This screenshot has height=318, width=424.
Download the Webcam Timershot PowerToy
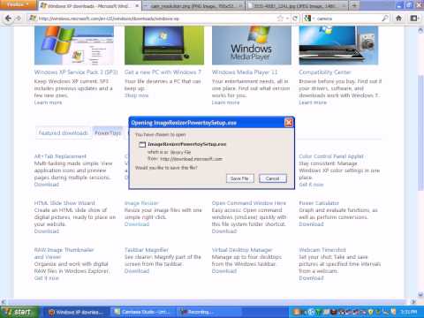pyautogui.click(x=311, y=278)
